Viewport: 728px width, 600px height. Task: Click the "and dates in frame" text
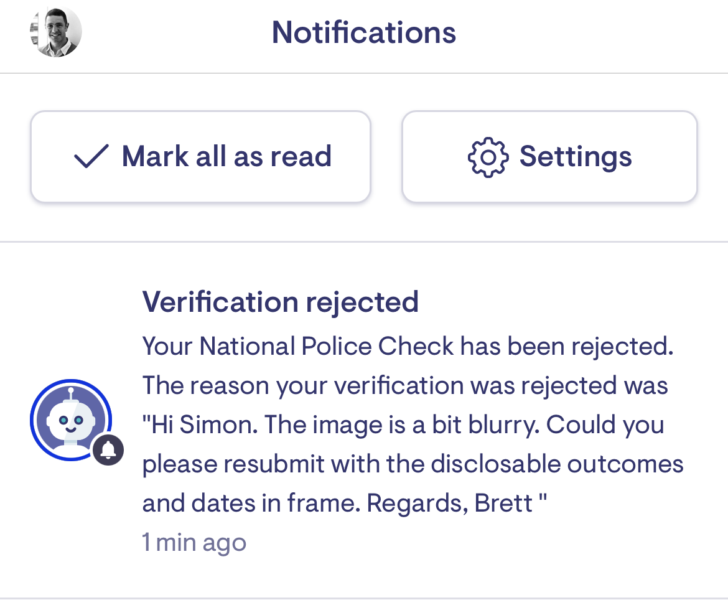250,503
